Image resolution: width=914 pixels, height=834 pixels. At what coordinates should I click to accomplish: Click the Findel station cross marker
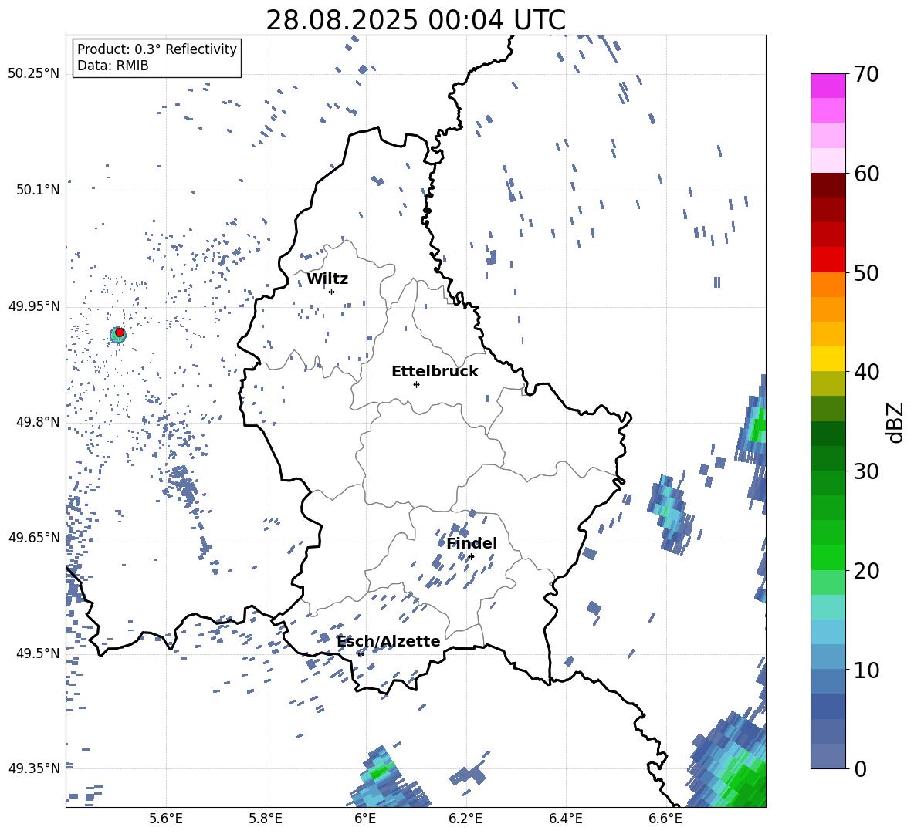click(471, 557)
